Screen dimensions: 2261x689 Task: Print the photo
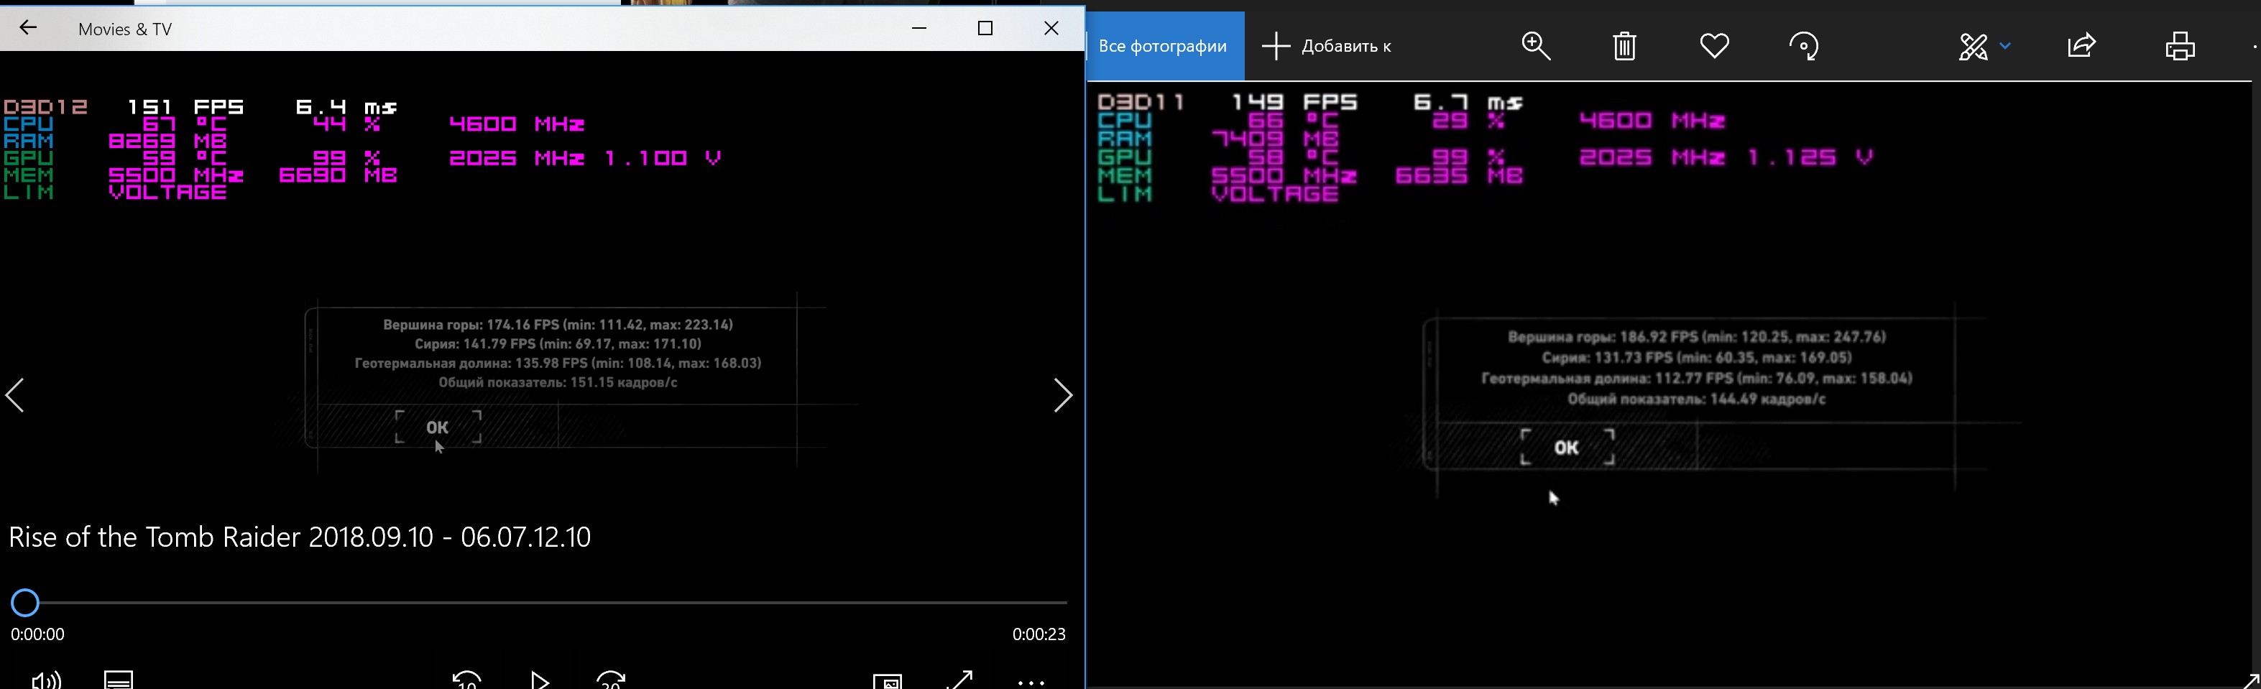pyautogui.click(x=2179, y=46)
